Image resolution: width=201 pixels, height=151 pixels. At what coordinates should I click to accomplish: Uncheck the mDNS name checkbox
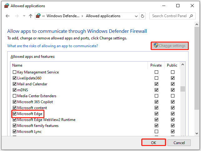14,90
